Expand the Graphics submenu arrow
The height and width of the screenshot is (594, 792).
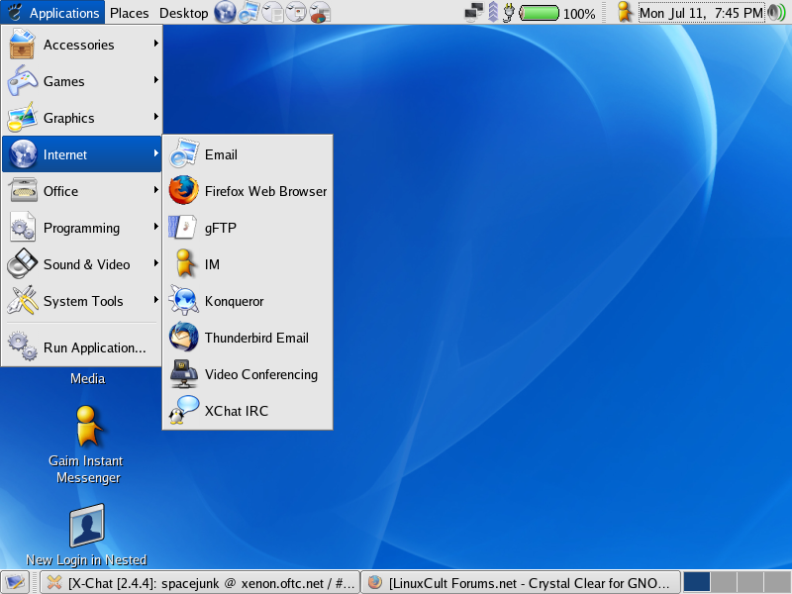click(x=156, y=117)
